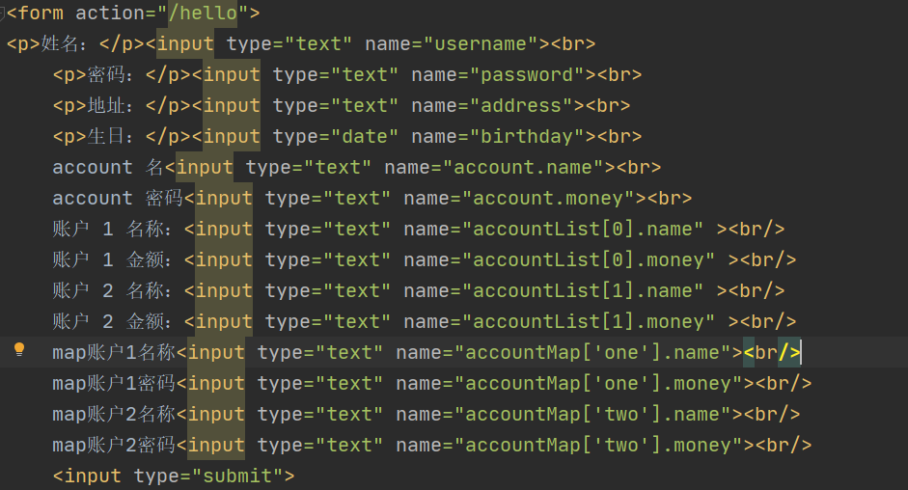Click the "birthday" name value
Viewport: 908px width, 490px height.
(x=527, y=137)
